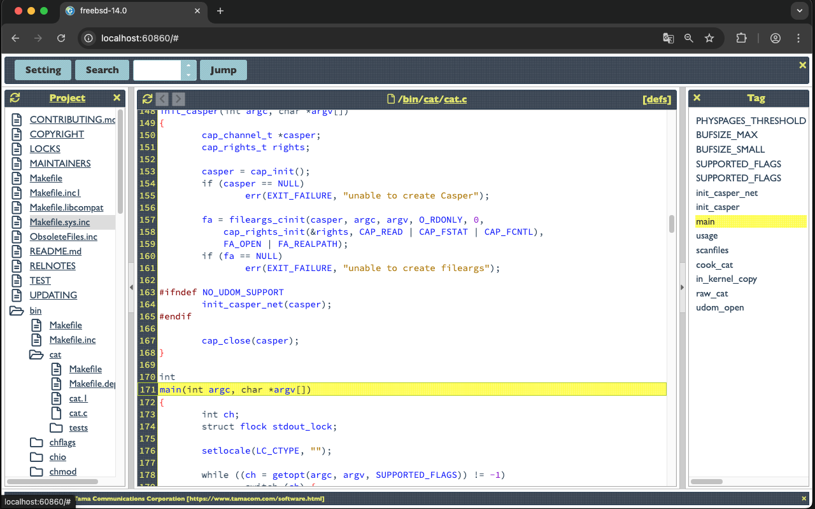Collapse the left panel splitter arrow
The width and height of the screenshot is (815, 509).
click(131, 288)
